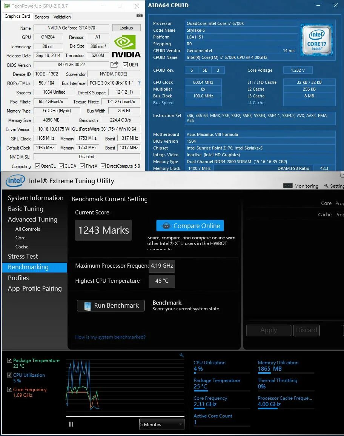
Task: Select Cache under Advanced Tuning
Action: tap(21, 247)
